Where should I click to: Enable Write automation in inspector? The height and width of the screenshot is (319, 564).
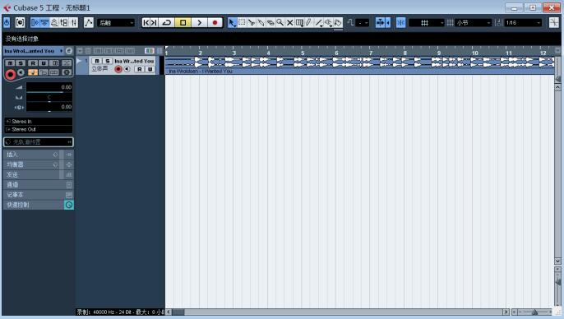(44, 63)
